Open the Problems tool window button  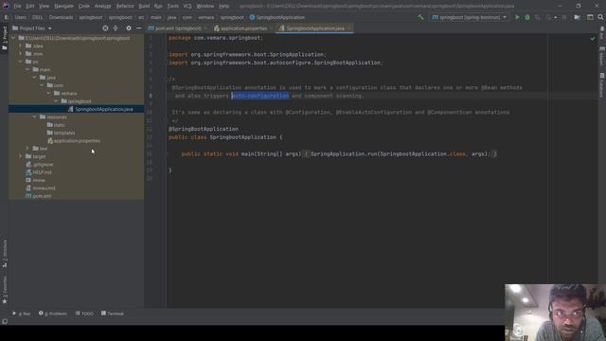(53, 314)
